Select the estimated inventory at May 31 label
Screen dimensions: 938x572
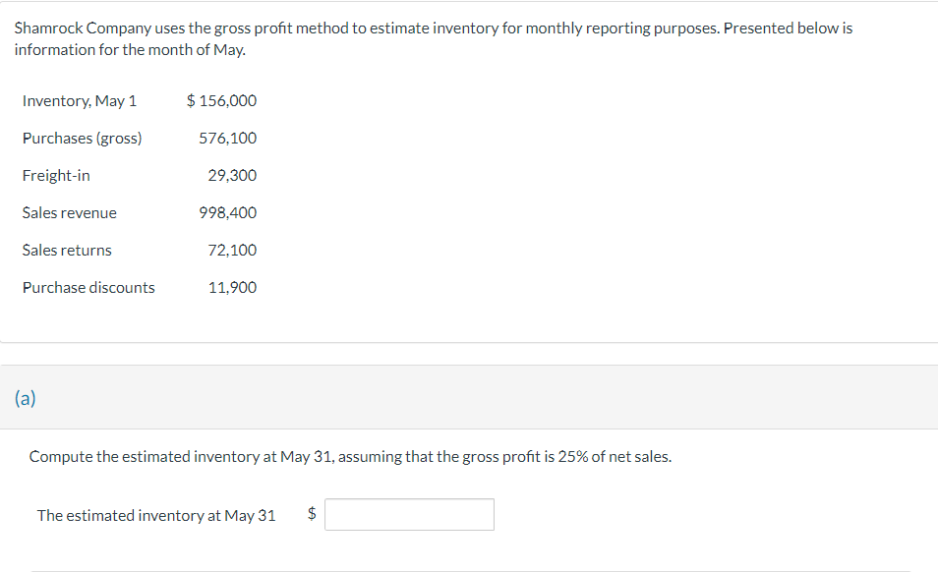(x=155, y=514)
